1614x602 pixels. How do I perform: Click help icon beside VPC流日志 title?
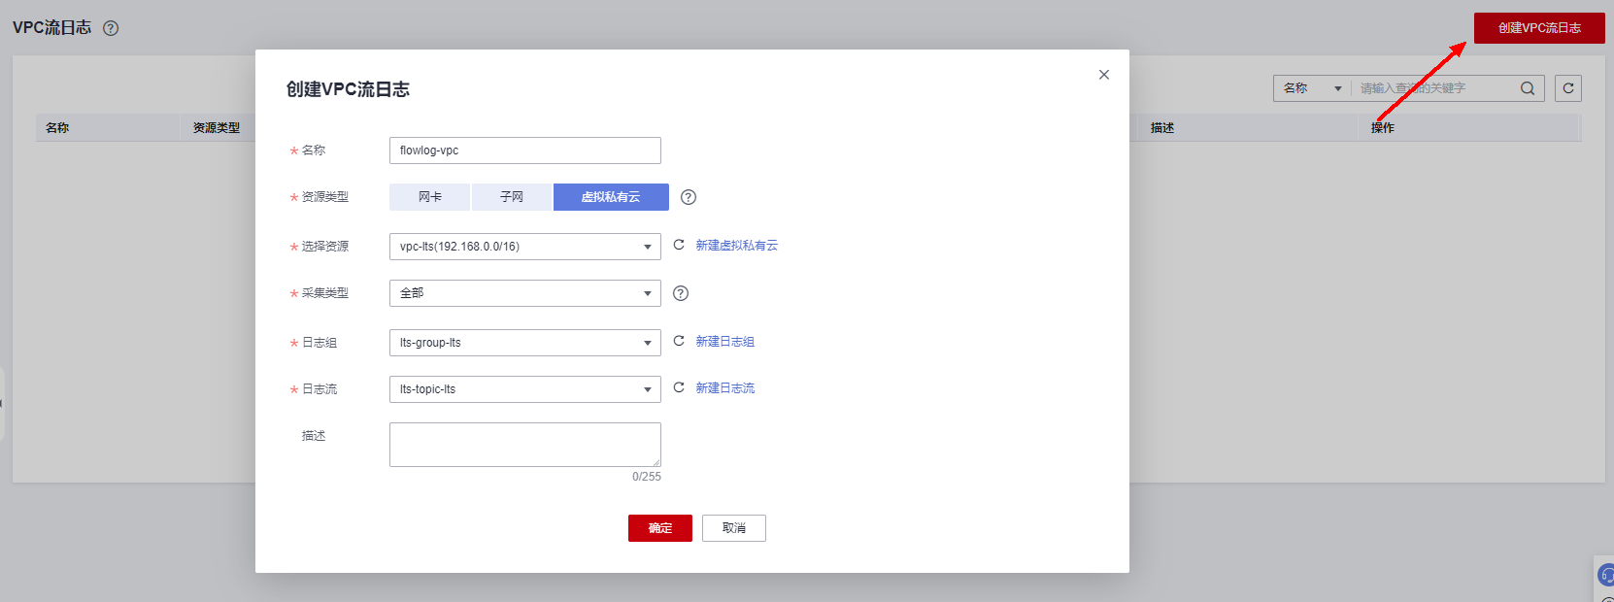[111, 28]
